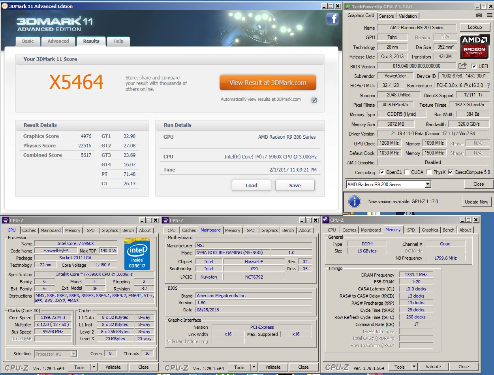Select the Results tab in 3DMark
Screen dimensions: 494x375
(x=91, y=41)
